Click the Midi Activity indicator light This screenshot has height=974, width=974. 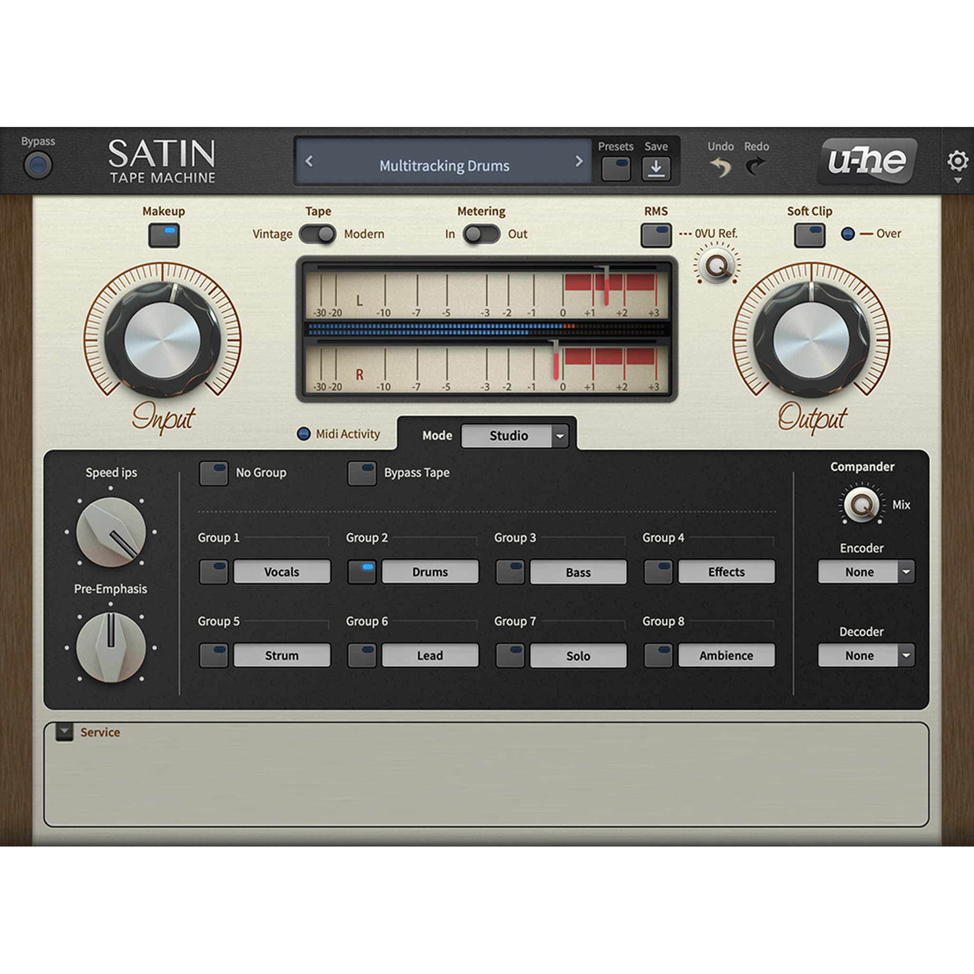tap(303, 434)
